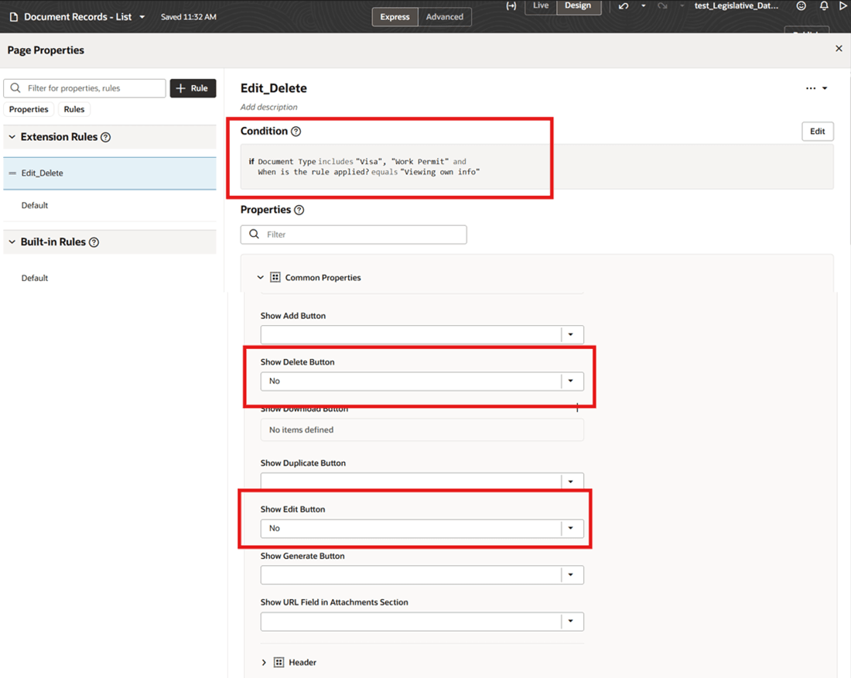This screenshot has height=678, width=851.
Task: Focus the Filter for properties, rules field
Action: pyautogui.click(x=84, y=88)
